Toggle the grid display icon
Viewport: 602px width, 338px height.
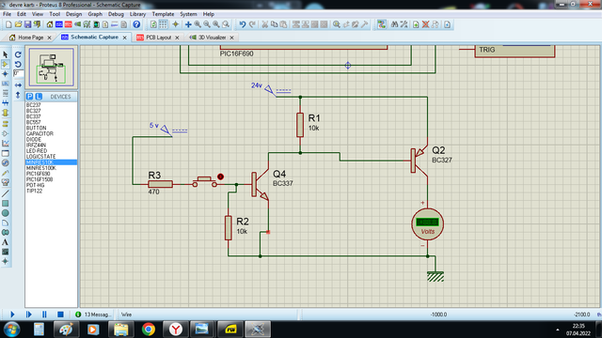pos(163,24)
